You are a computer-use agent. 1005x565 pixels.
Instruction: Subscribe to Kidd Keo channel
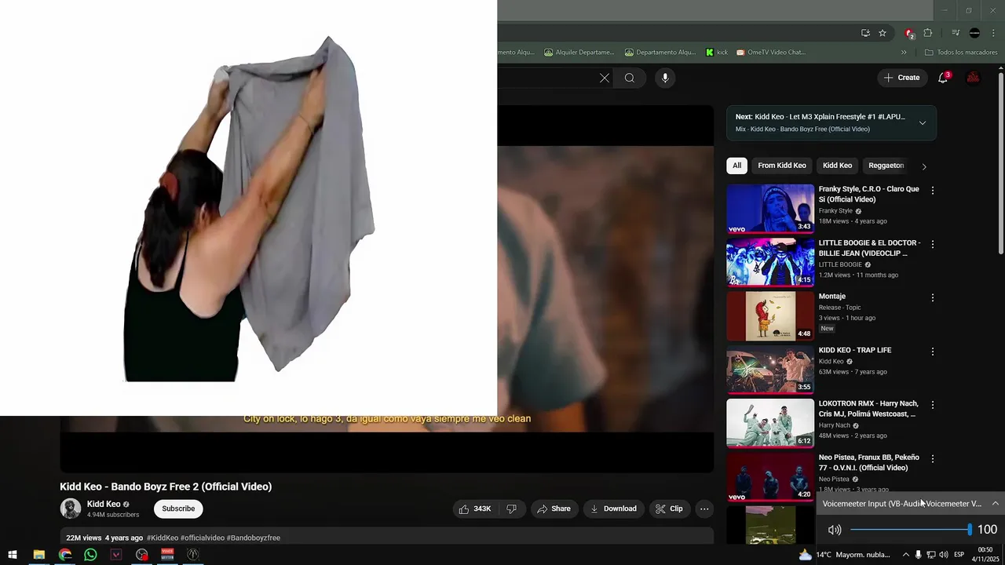(178, 508)
